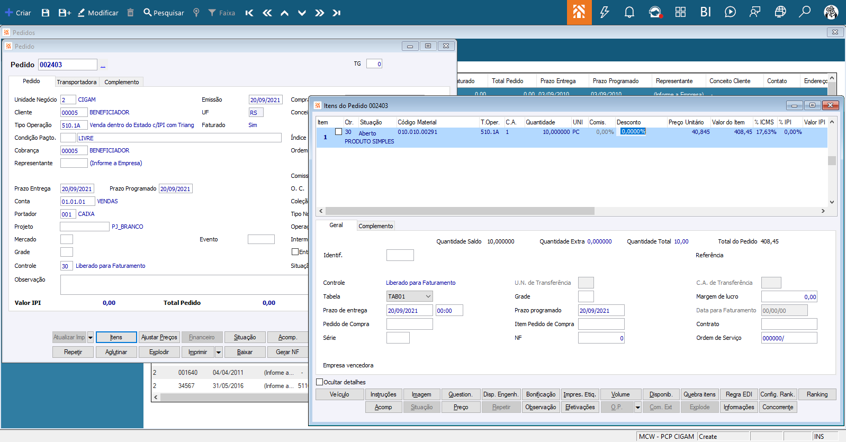
Task: Expand the Imprimir button dropdown arrow
Action: click(x=219, y=352)
